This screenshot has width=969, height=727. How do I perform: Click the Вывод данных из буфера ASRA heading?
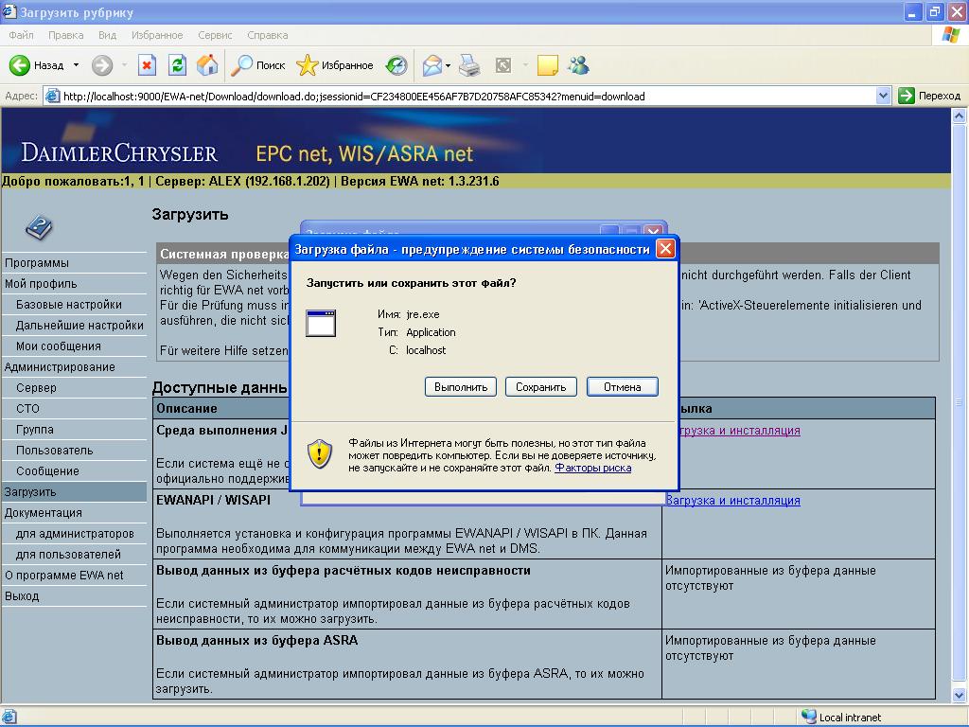(x=257, y=641)
